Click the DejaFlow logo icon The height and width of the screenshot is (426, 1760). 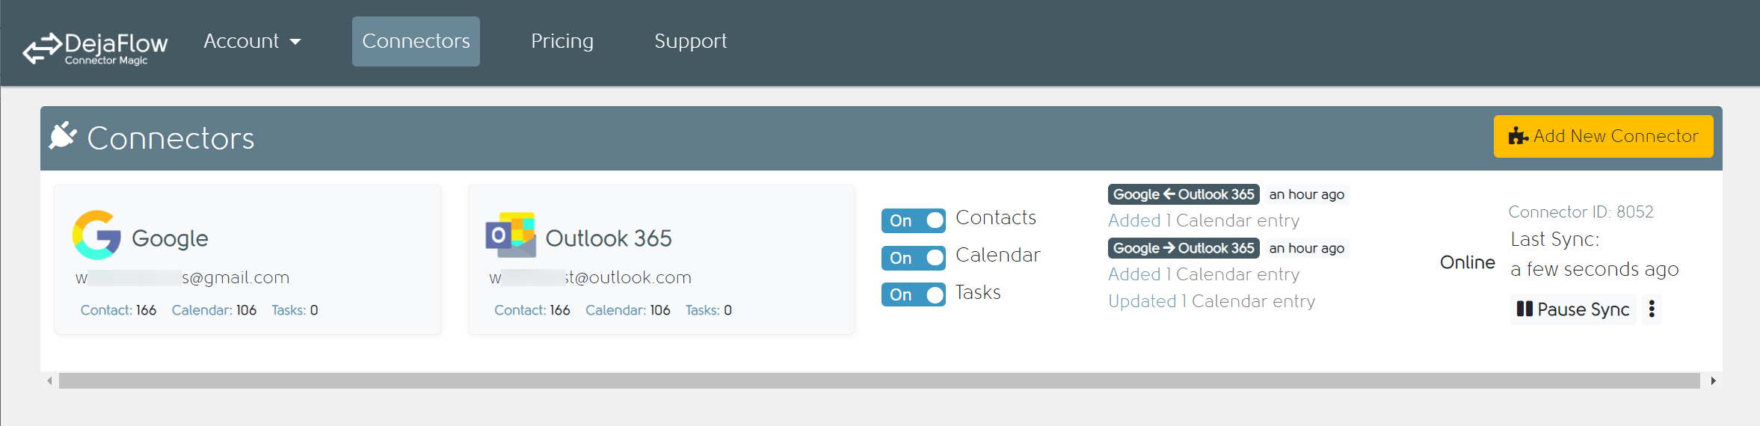click(42, 48)
